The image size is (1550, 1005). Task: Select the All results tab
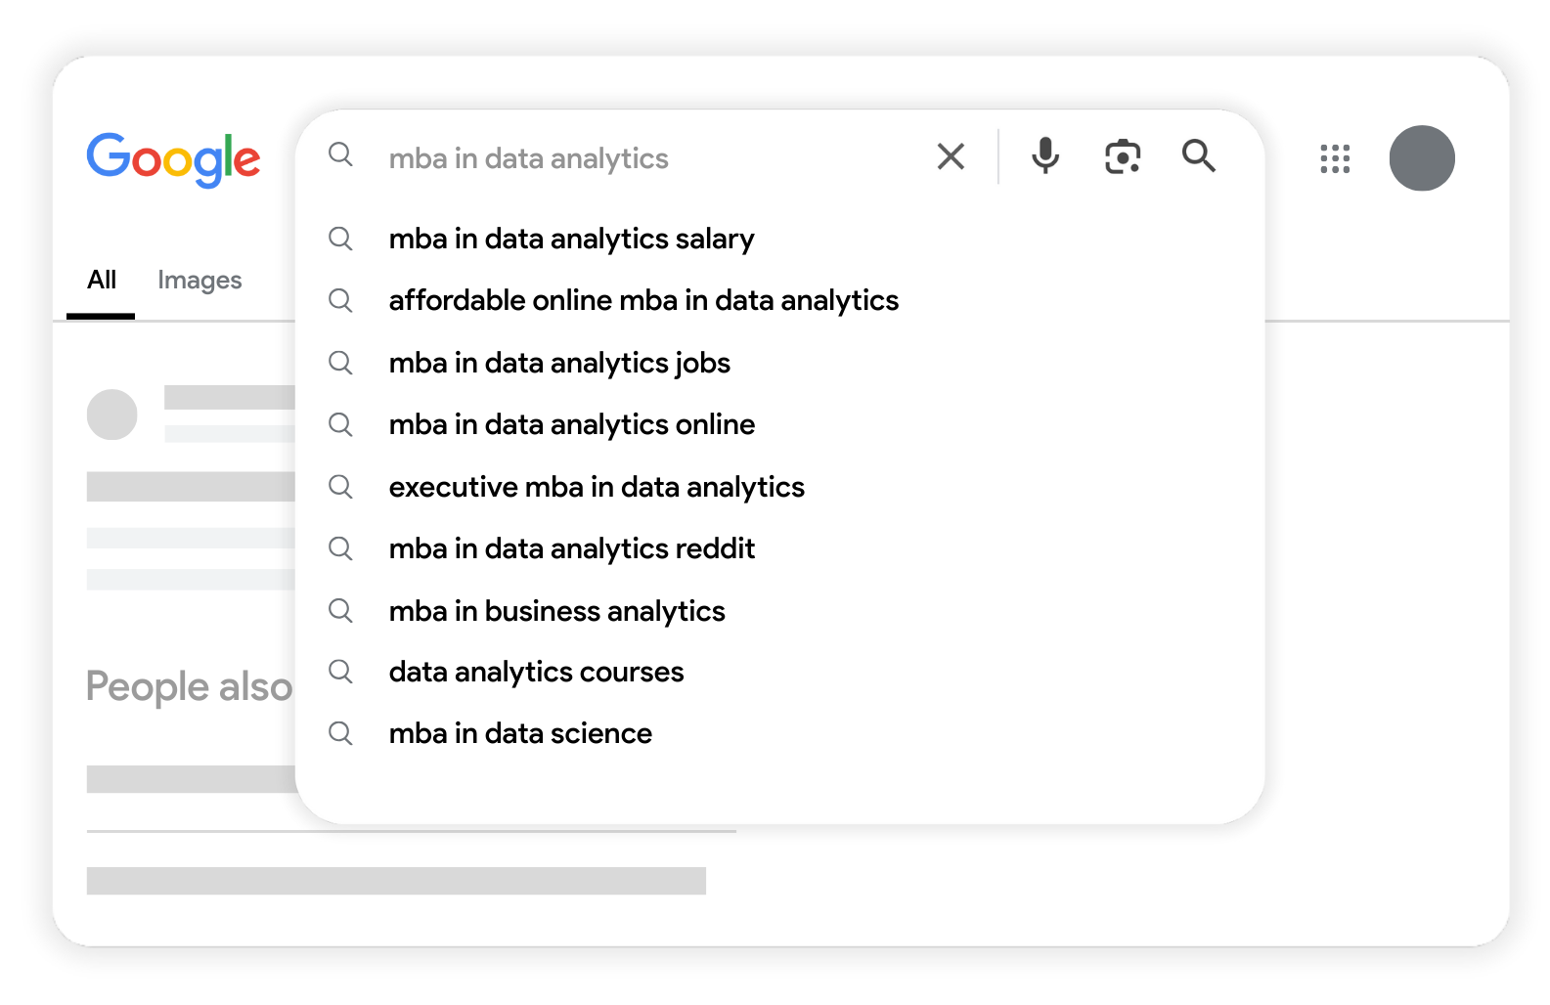102,281
